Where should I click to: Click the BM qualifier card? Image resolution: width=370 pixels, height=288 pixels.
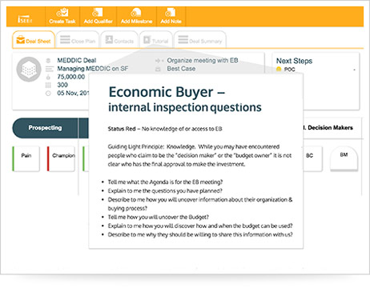click(x=344, y=158)
